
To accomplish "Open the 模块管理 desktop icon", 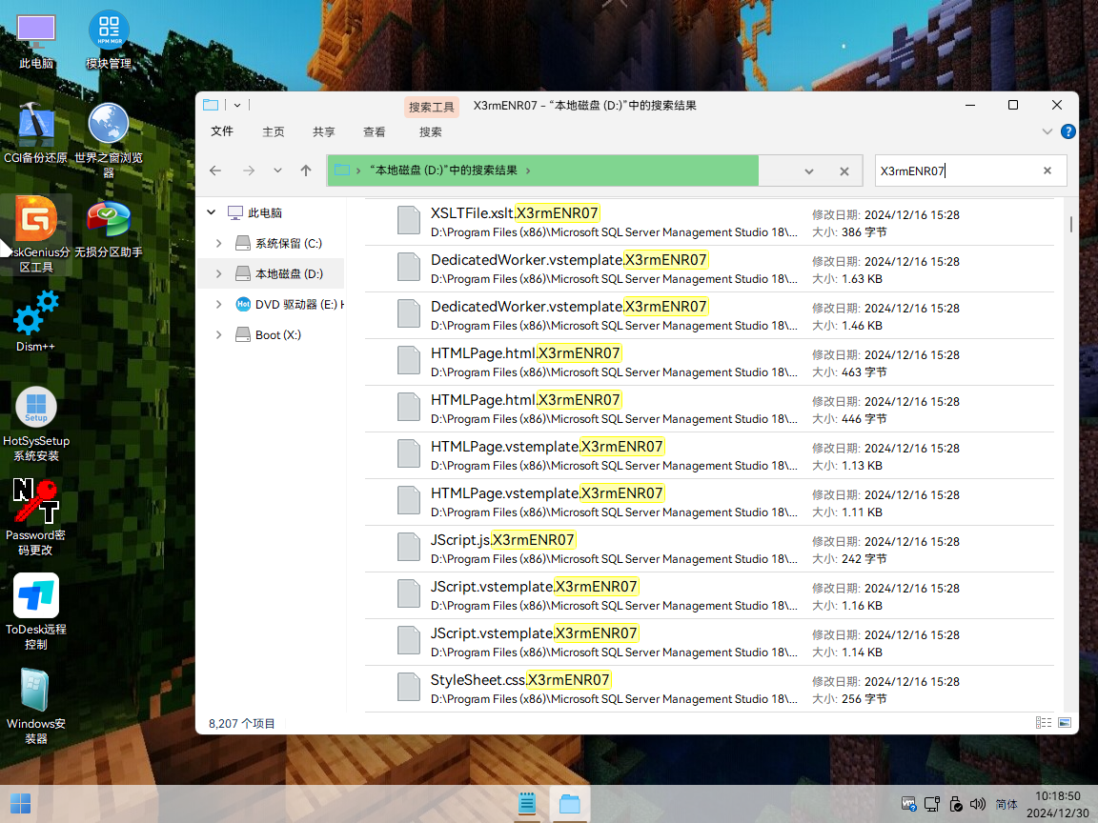I will (109, 41).
